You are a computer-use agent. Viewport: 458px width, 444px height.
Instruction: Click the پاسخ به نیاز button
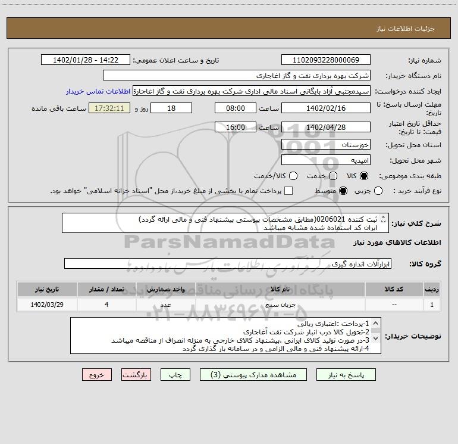[x=346, y=375]
